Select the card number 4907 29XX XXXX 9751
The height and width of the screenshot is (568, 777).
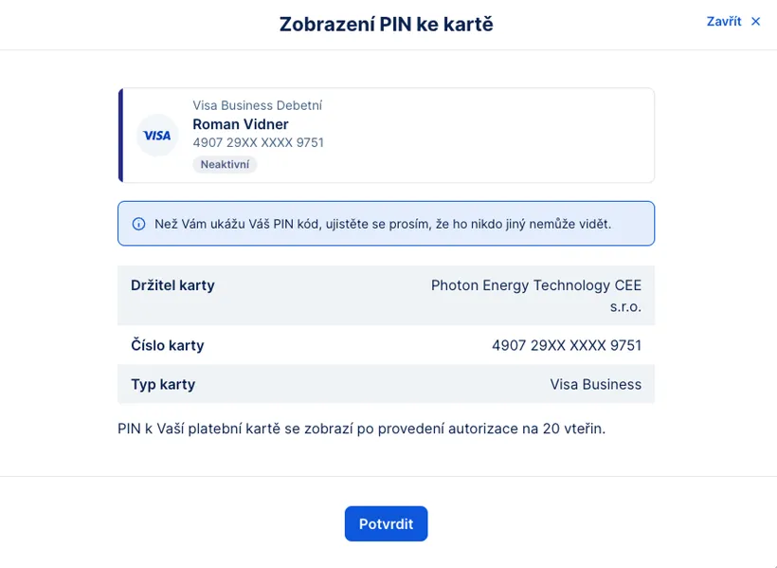tap(567, 345)
